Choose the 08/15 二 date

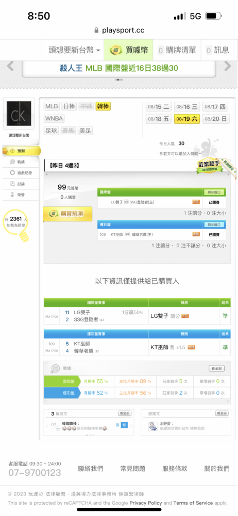click(x=159, y=107)
